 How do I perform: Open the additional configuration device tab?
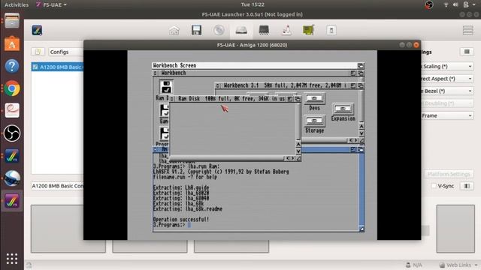coord(331,30)
